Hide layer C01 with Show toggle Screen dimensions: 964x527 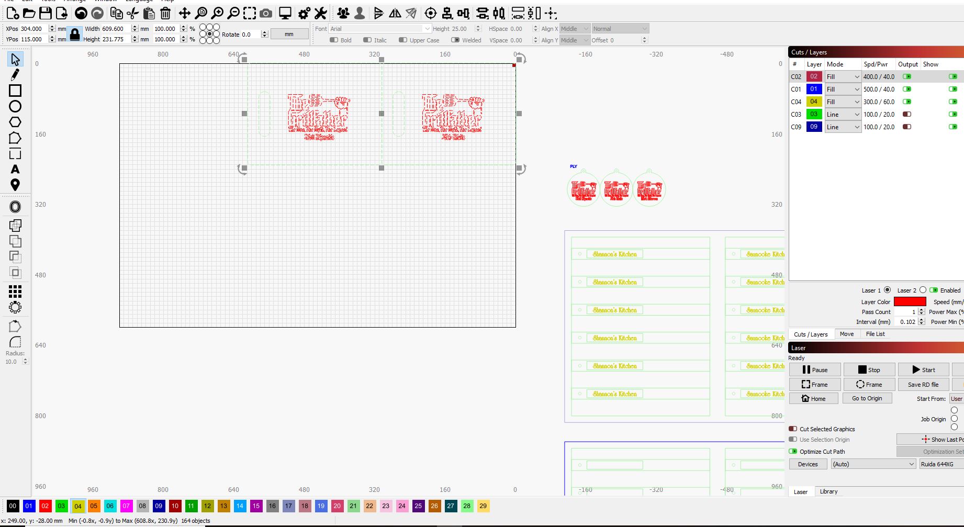[953, 89]
